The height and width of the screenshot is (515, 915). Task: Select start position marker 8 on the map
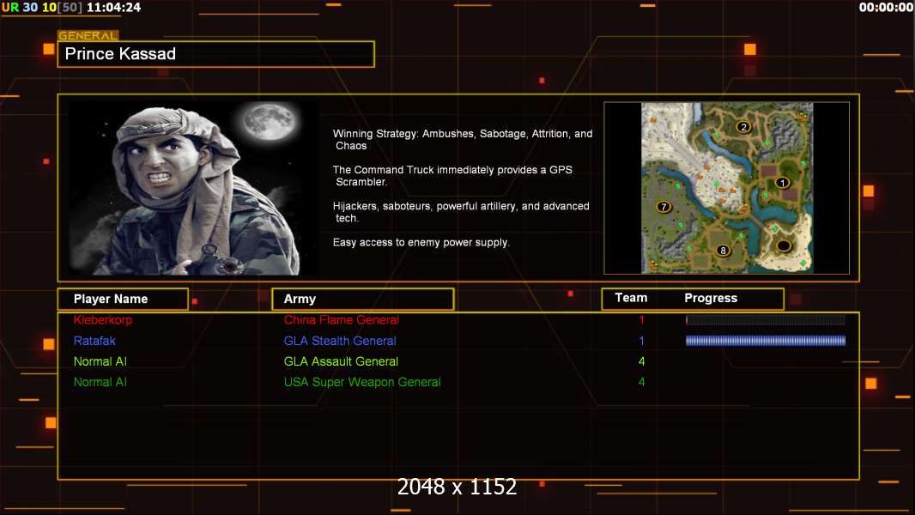[x=723, y=251]
